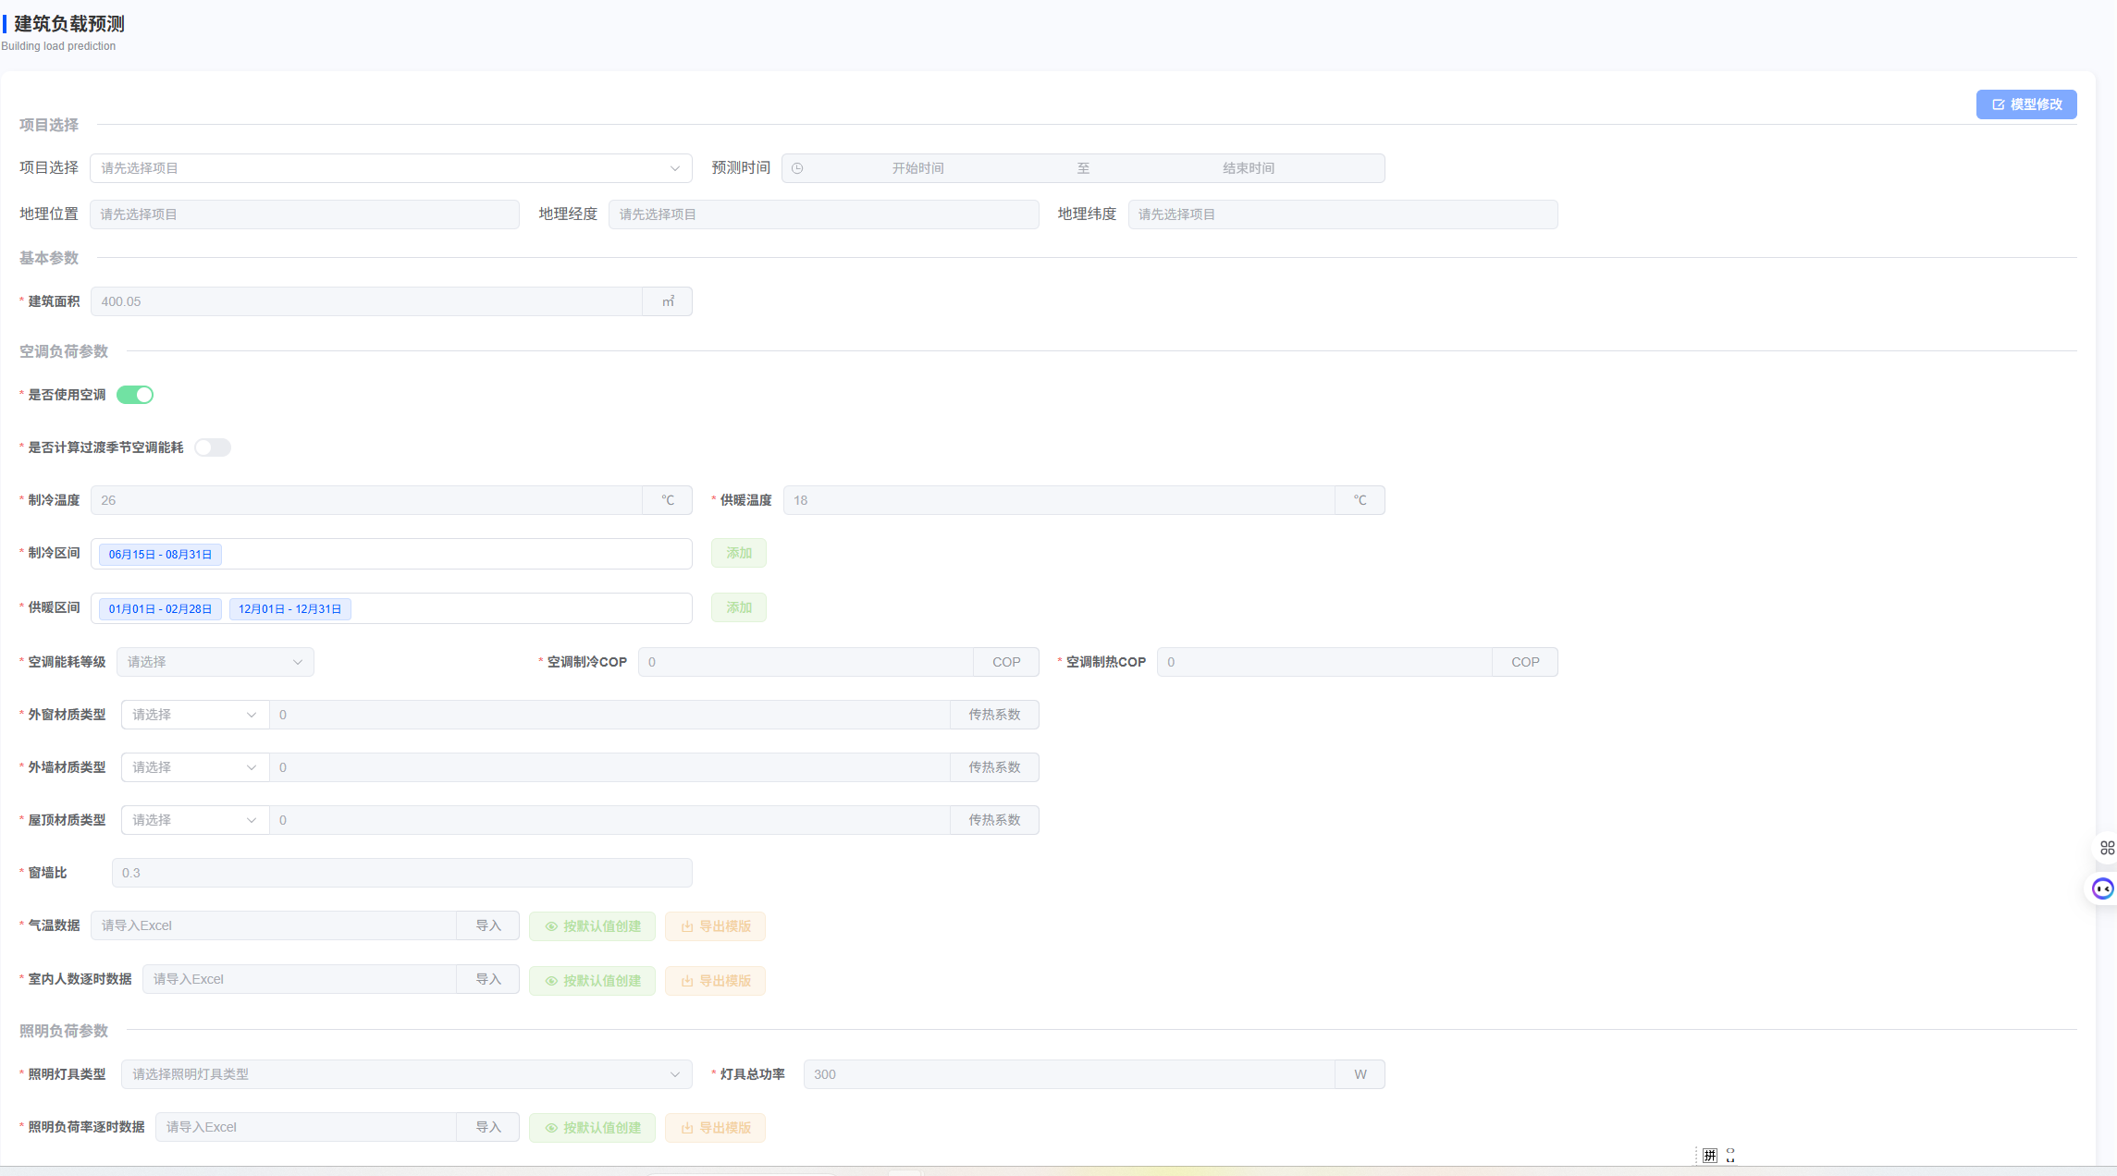
Task: Click 导出模版 for 室内人数逐时数据
Action: point(715,981)
